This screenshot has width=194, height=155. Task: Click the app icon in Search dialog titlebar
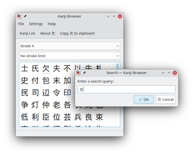click(78, 73)
